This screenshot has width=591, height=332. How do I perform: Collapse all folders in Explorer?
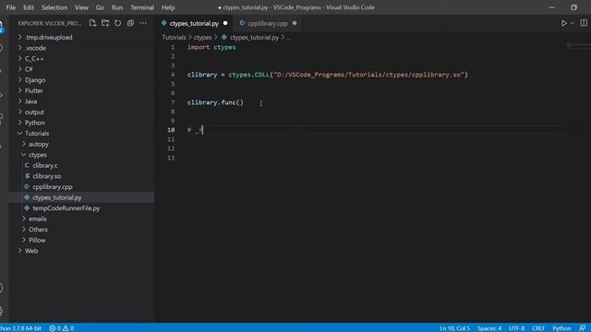(x=130, y=23)
